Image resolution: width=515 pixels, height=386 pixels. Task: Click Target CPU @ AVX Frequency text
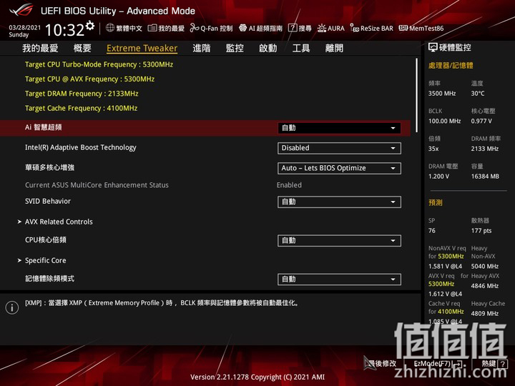(89, 79)
